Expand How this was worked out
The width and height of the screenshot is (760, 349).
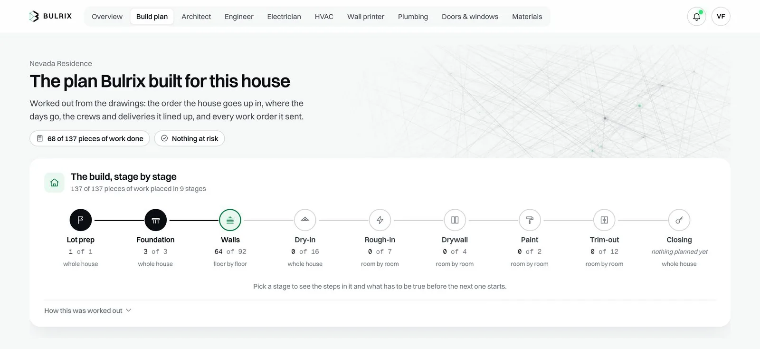coord(88,310)
